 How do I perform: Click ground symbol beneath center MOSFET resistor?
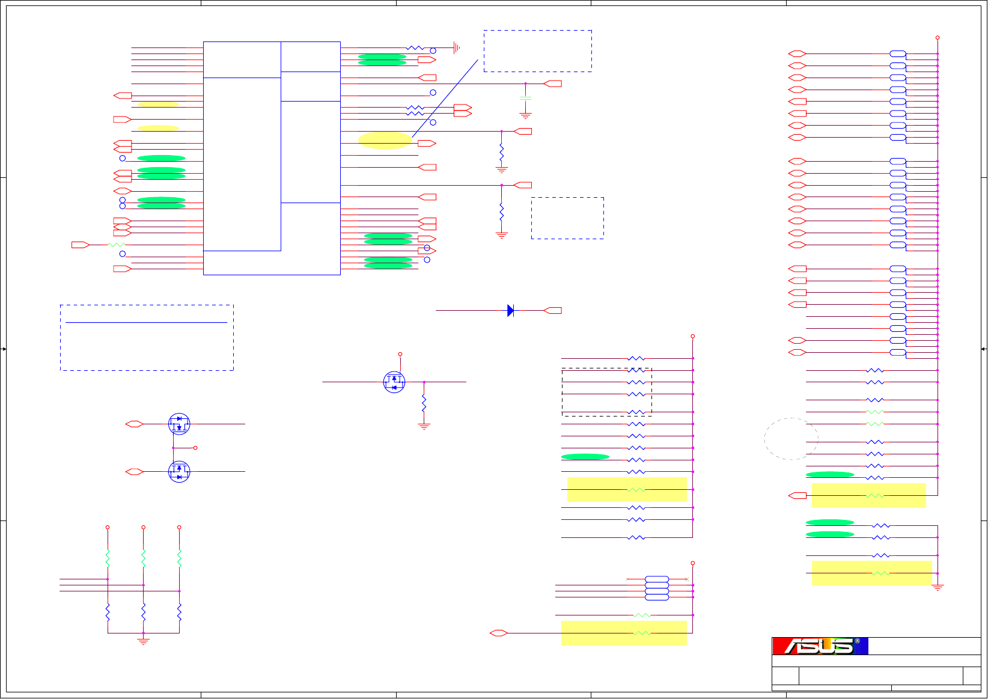tap(424, 427)
